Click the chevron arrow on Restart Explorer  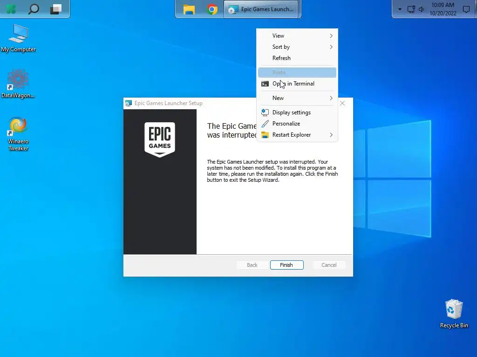pos(331,135)
